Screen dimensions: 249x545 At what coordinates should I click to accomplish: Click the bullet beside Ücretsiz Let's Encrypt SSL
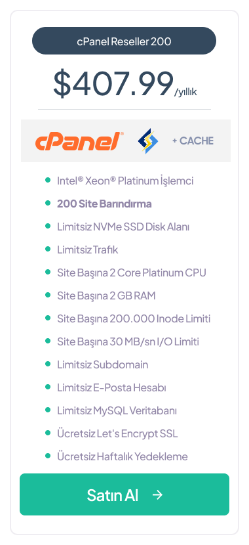48,433
